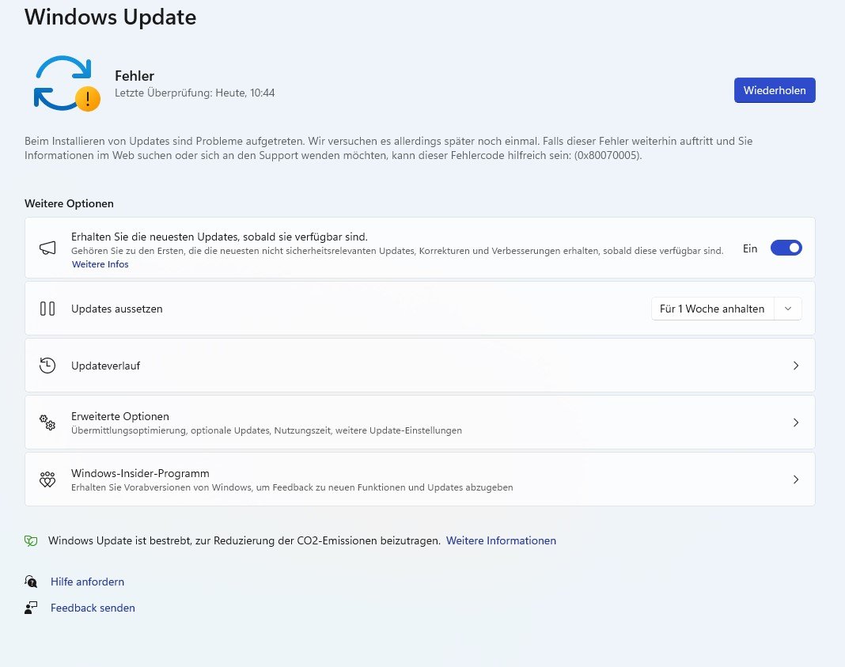This screenshot has height=667, width=845.
Task: Open Windows-Insider-Programm via its chevron
Action: coord(796,479)
